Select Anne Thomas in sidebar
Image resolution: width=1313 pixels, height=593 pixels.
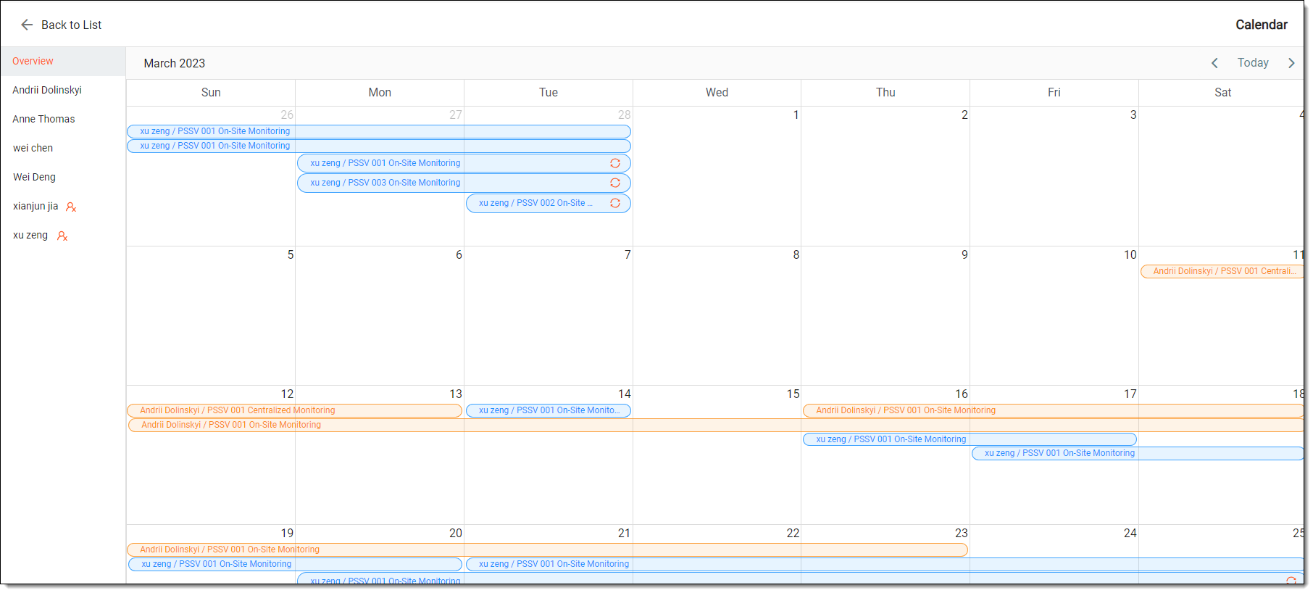point(63,120)
